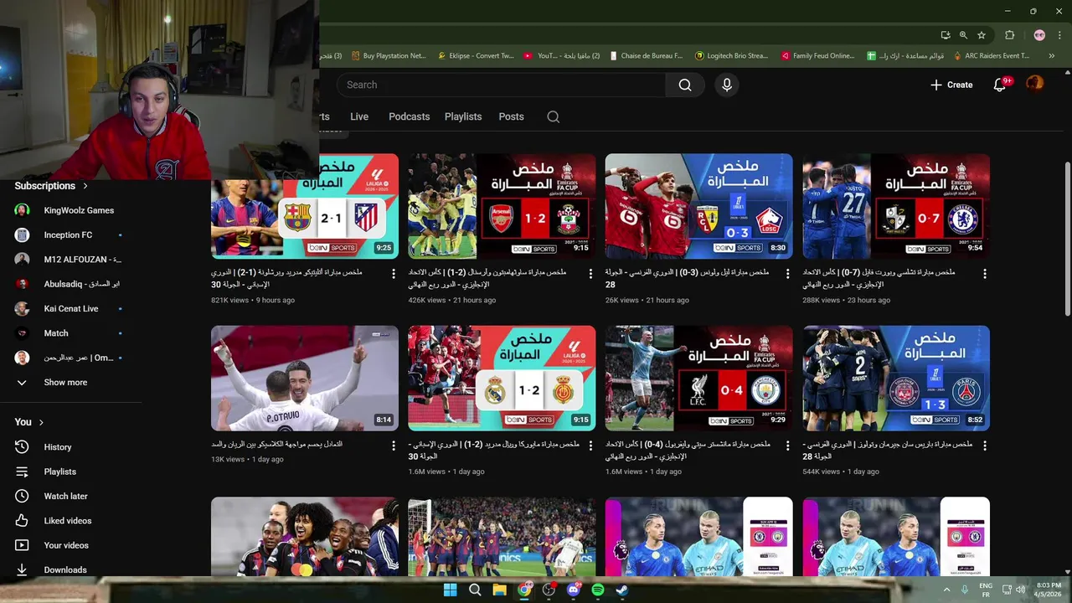This screenshot has height=603, width=1072.
Task: Click the Create button
Action: [951, 85]
